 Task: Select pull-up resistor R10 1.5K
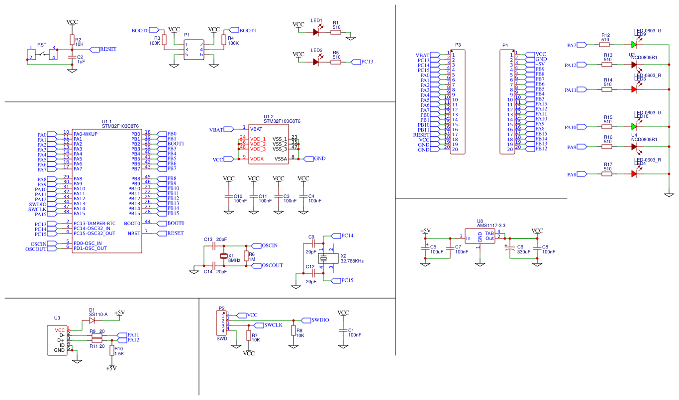pyautogui.click(x=112, y=351)
